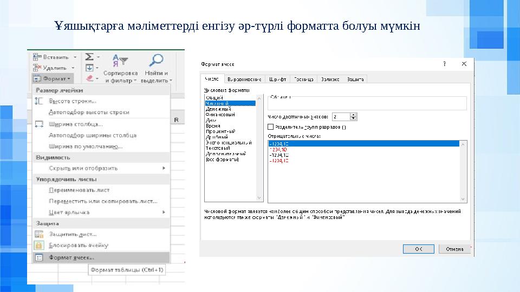Choose Ширина по умолчанию item
Screen dimensions: 520x292
pyautogui.click(x=101, y=147)
